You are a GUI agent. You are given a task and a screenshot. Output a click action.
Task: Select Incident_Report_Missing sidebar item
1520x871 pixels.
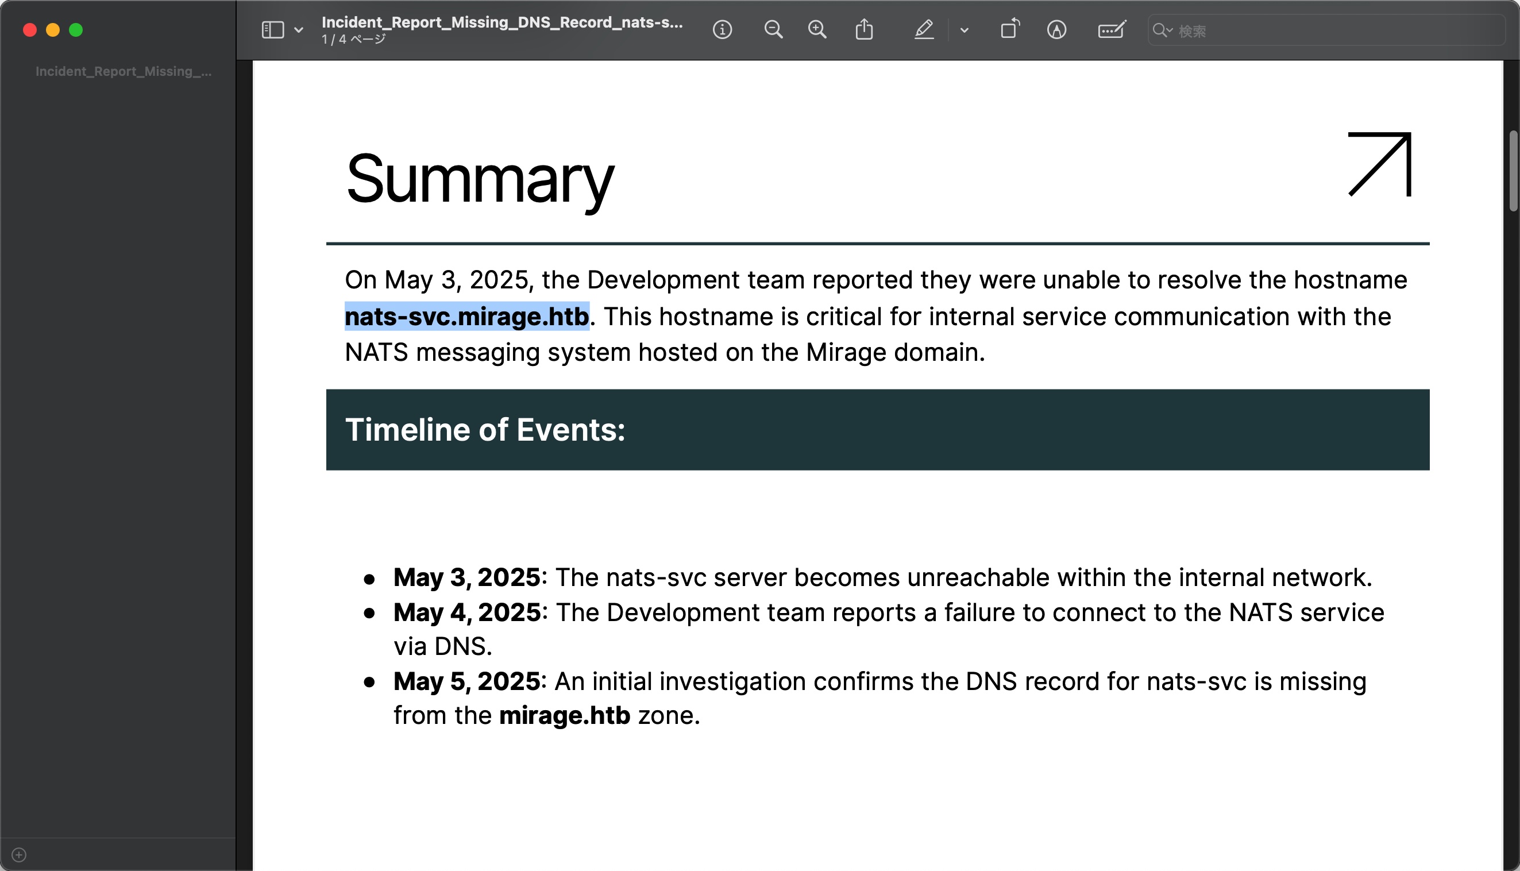tap(123, 72)
